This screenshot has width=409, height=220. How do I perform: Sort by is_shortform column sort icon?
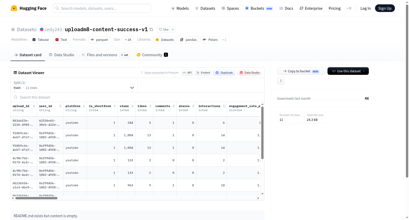(115, 106)
